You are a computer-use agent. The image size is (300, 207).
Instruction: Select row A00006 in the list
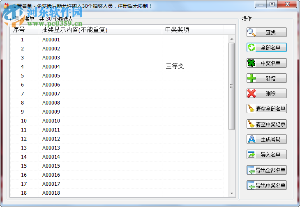click(x=117, y=85)
